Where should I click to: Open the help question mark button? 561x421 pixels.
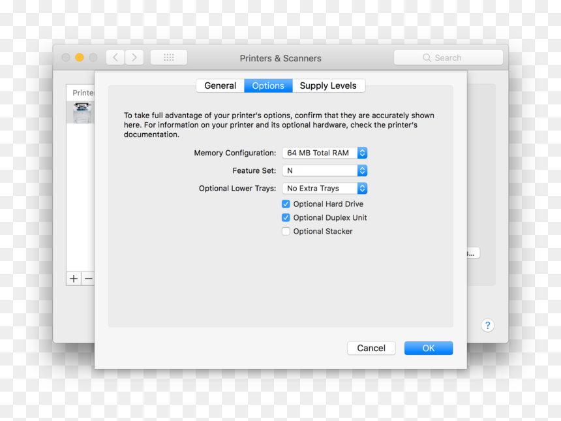487,326
